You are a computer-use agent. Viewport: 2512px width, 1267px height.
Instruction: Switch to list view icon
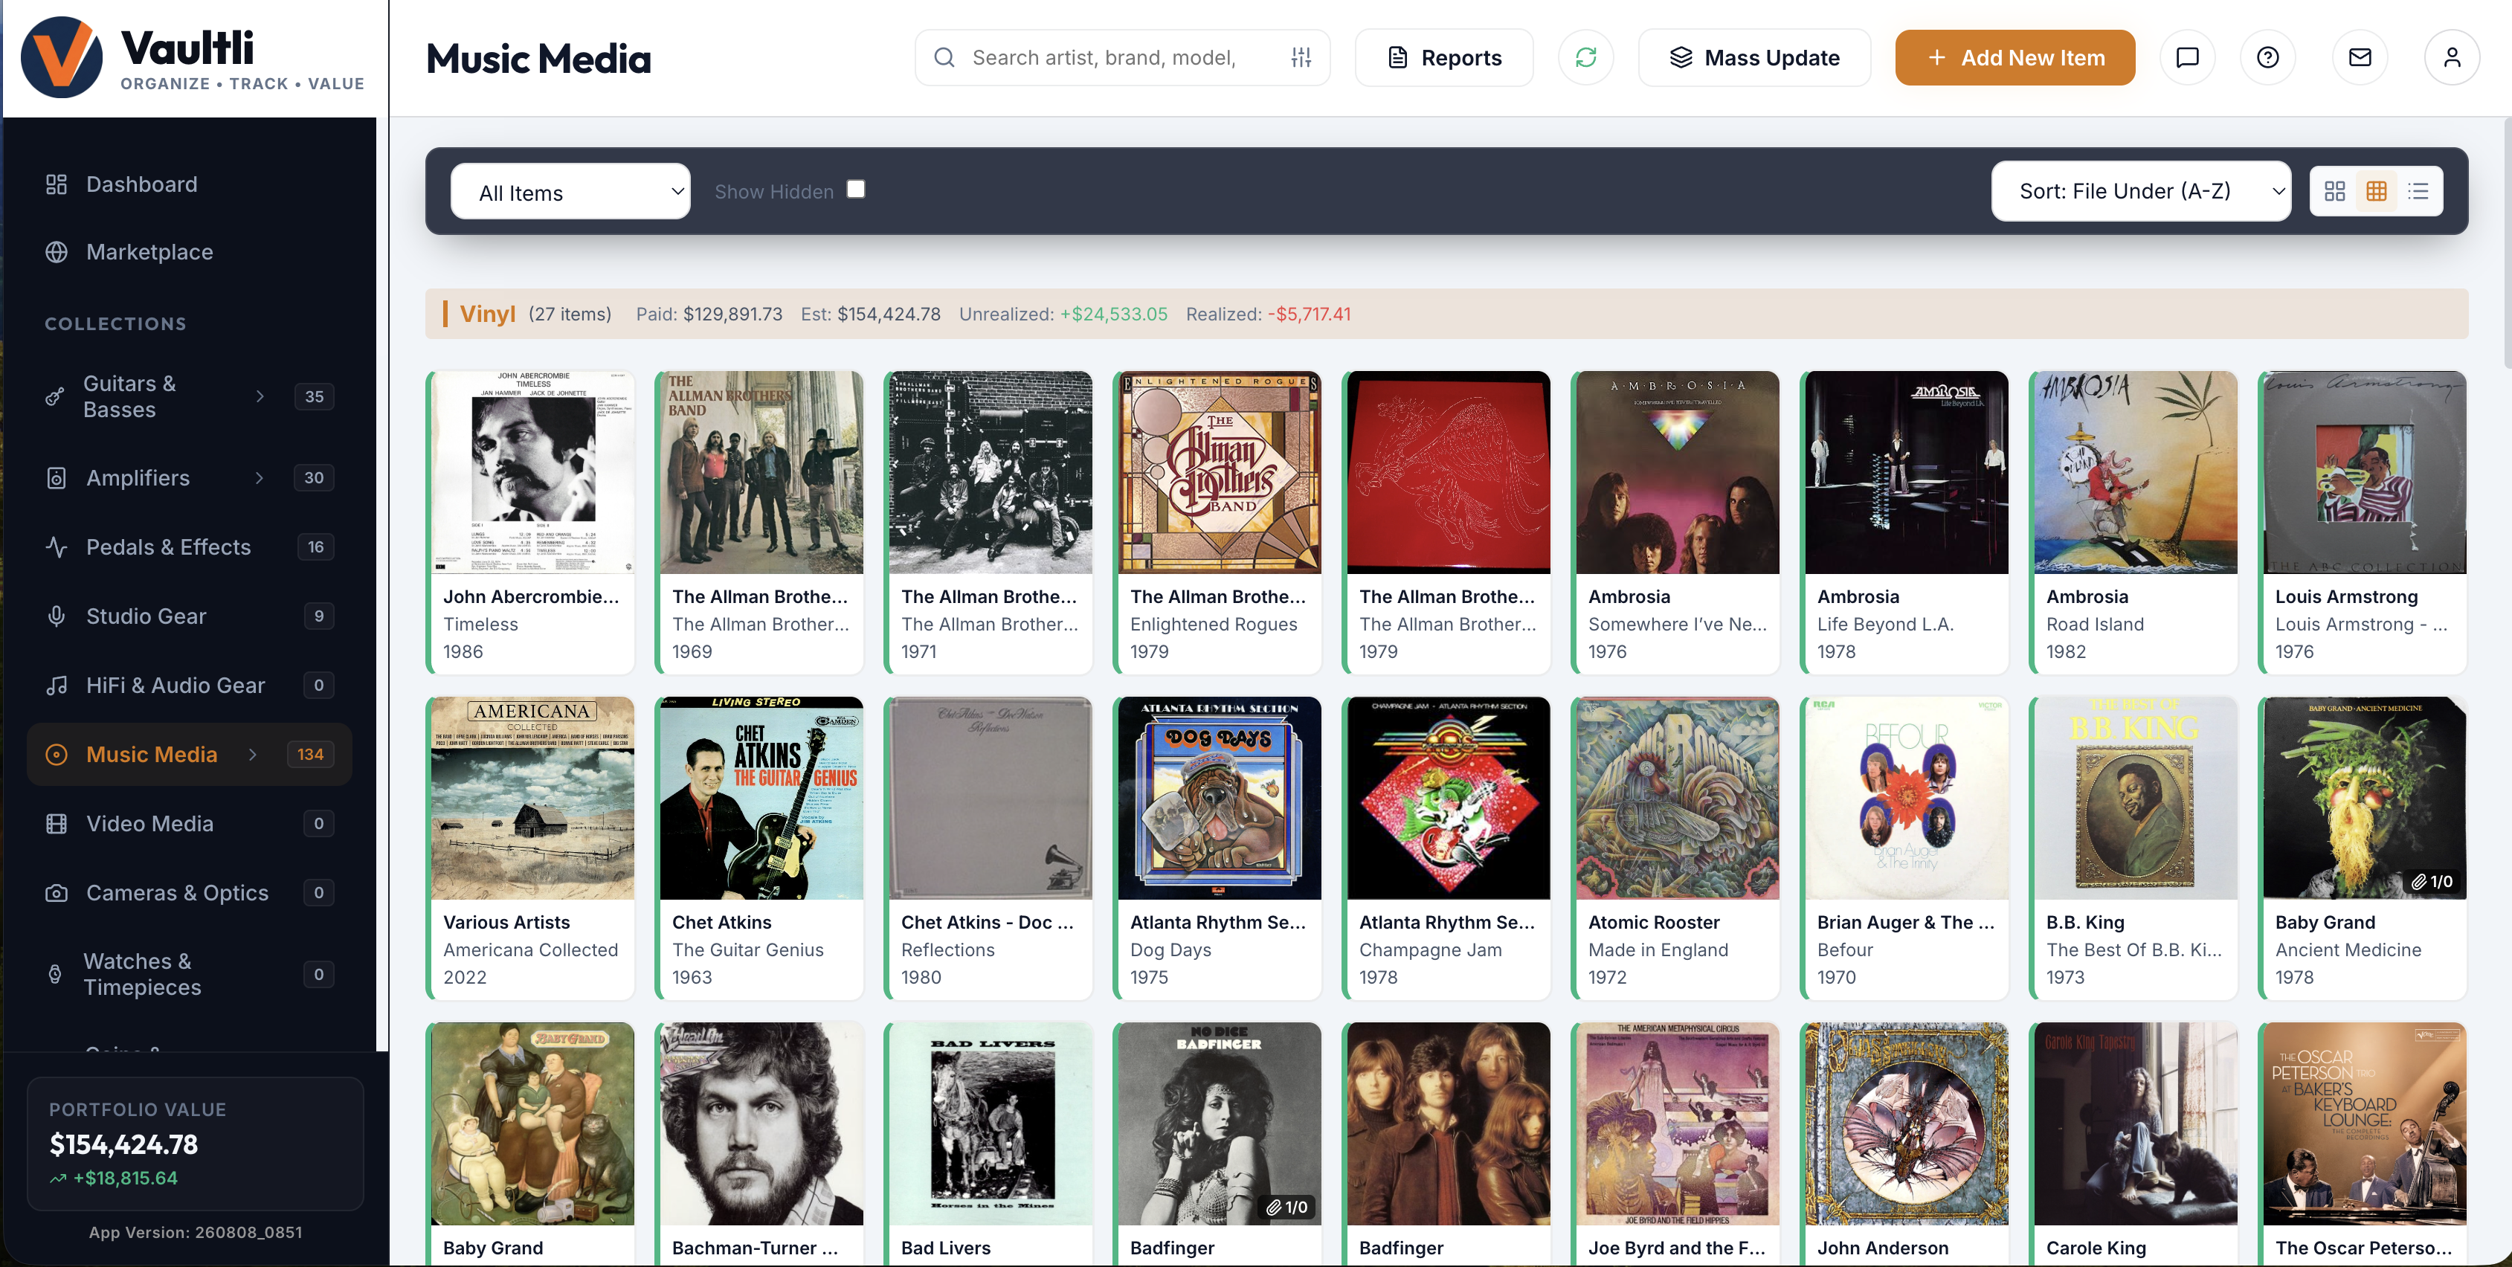2418,191
